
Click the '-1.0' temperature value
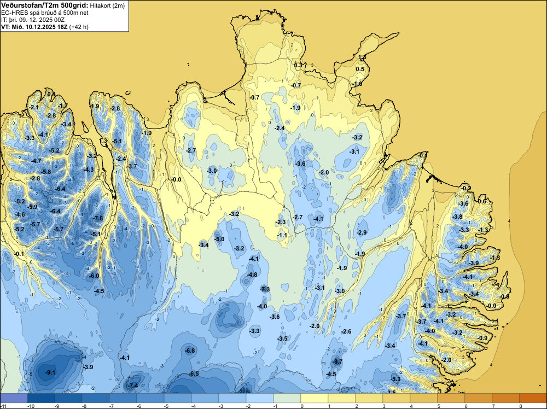357,84
